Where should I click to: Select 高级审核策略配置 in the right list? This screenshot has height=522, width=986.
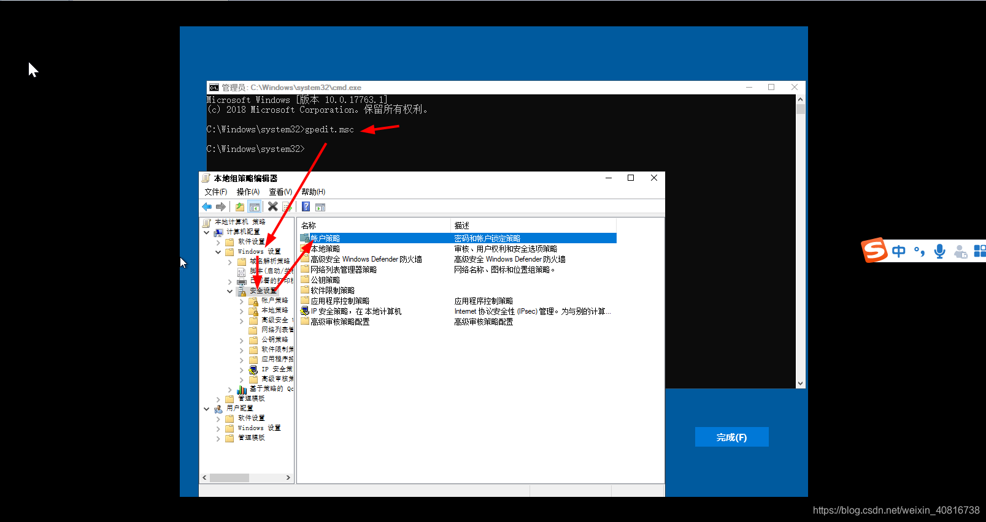(340, 322)
